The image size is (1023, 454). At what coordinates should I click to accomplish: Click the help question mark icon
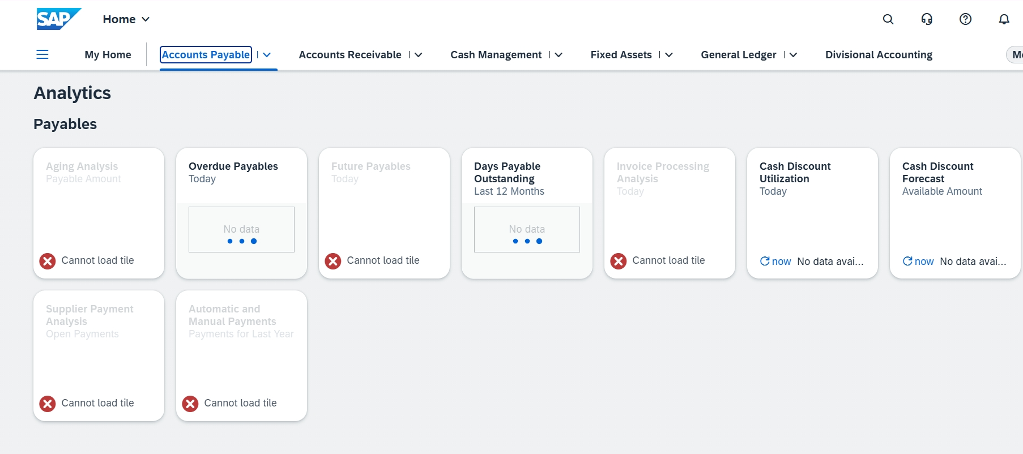click(x=965, y=19)
